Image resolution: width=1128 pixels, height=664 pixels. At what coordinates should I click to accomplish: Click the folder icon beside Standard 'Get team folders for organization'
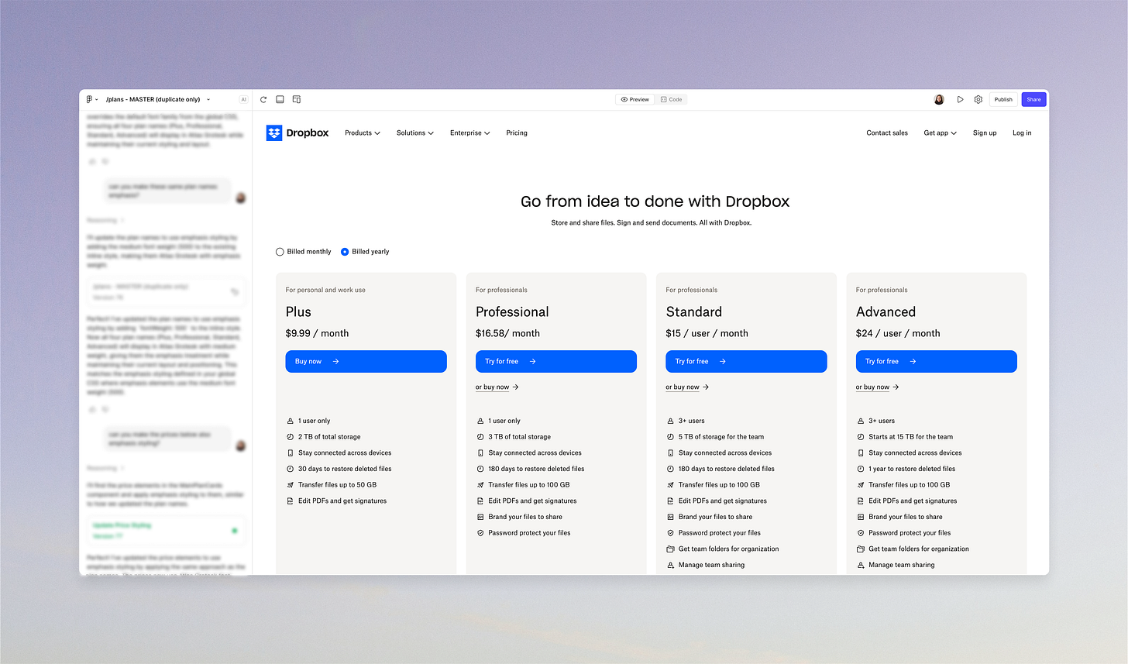671,549
